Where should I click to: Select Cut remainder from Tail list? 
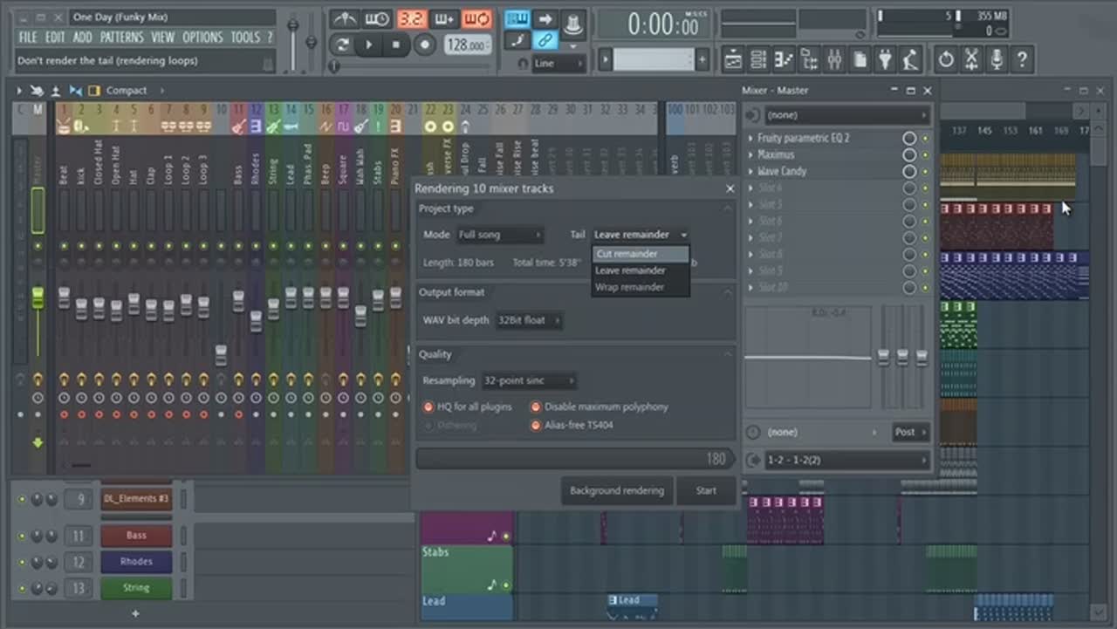[x=627, y=254]
